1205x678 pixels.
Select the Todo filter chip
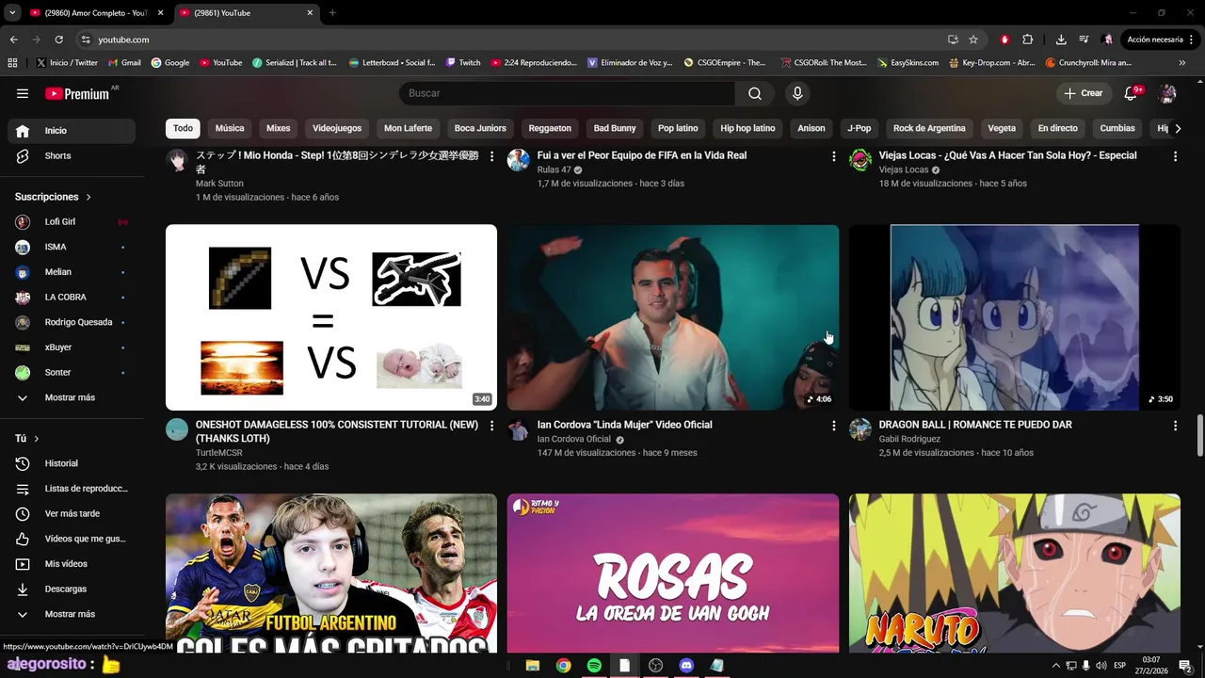point(183,128)
